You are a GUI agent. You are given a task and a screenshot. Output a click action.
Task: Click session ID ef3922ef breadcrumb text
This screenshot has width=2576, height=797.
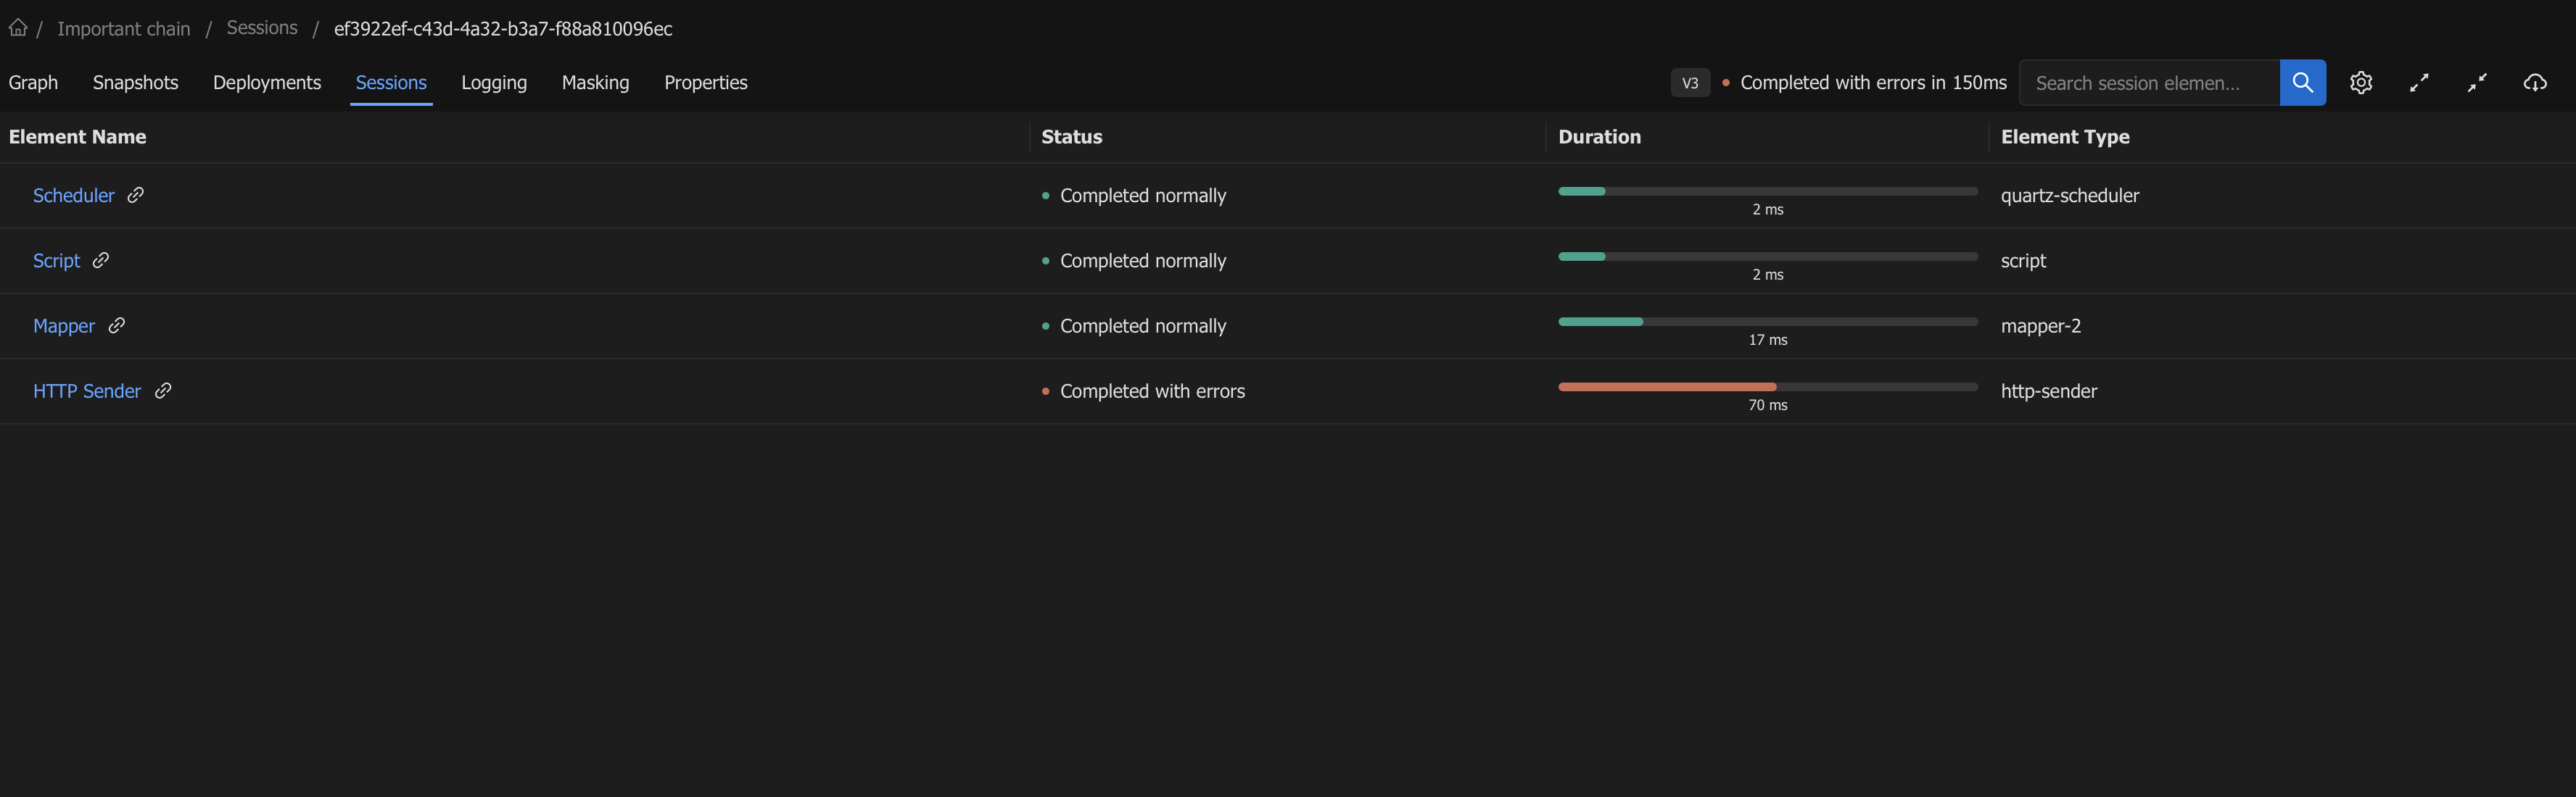[x=503, y=29]
